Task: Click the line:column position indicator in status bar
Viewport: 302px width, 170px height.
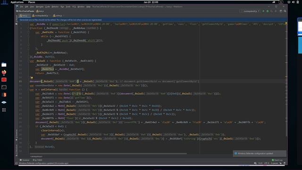Action: pos(260,163)
